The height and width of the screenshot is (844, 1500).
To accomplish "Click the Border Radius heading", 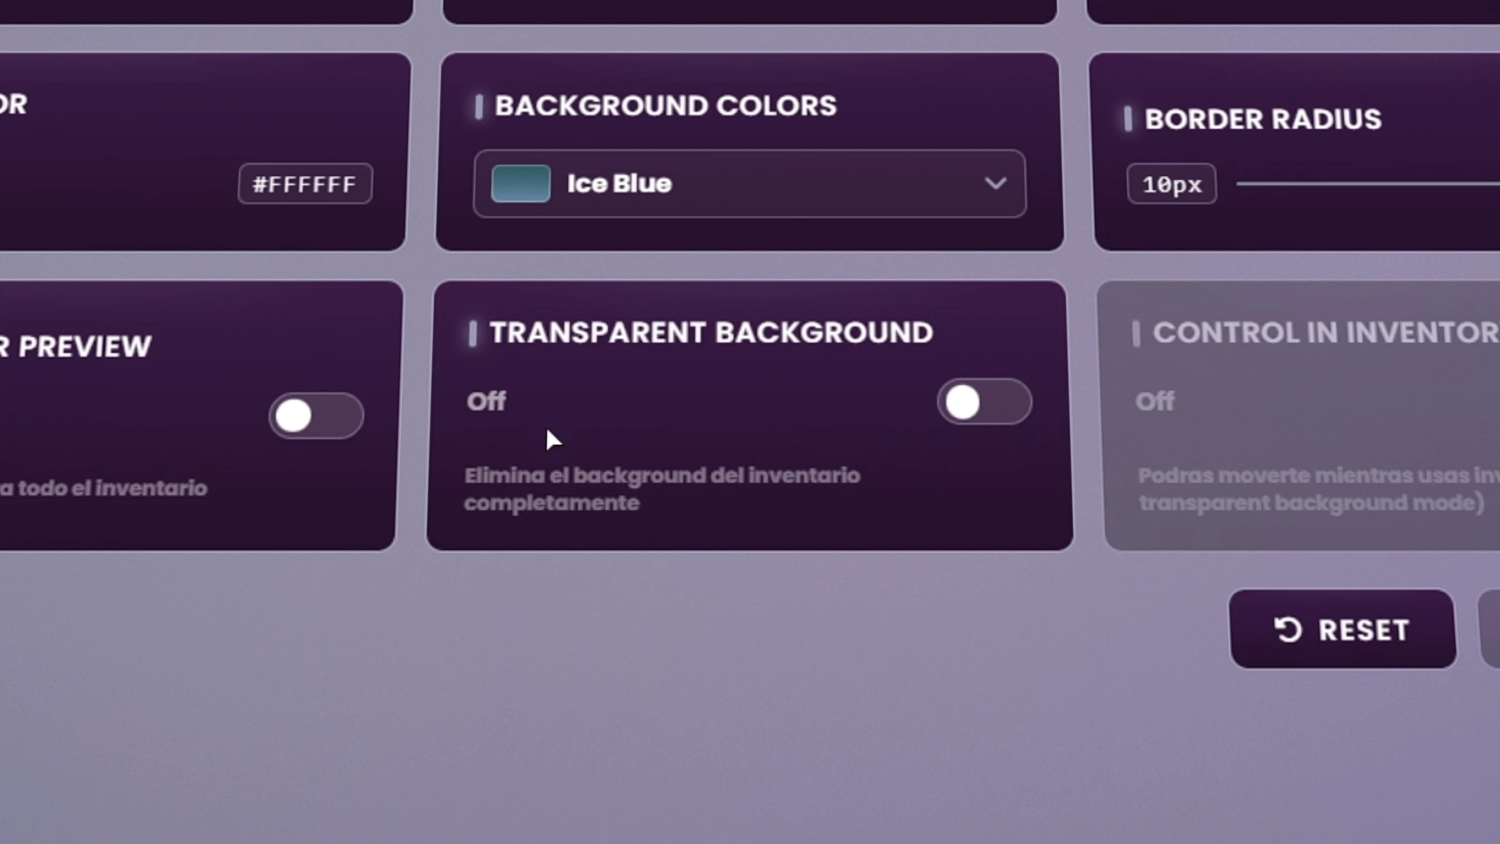I will point(1263,119).
